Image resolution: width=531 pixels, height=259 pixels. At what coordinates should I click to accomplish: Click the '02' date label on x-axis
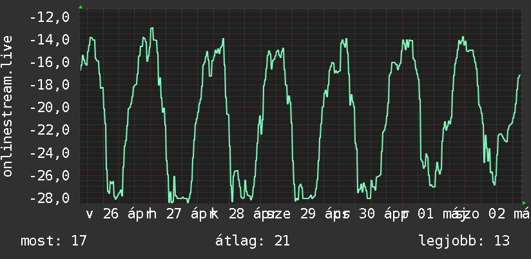coord(497,214)
